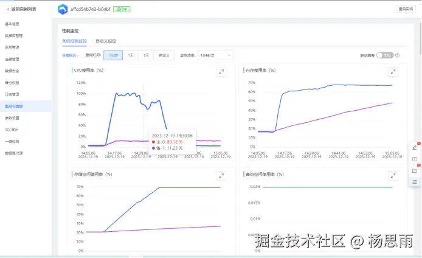Screen dimensions: 422x258
Task: Click the 重启实例 button
Action: (406, 9)
